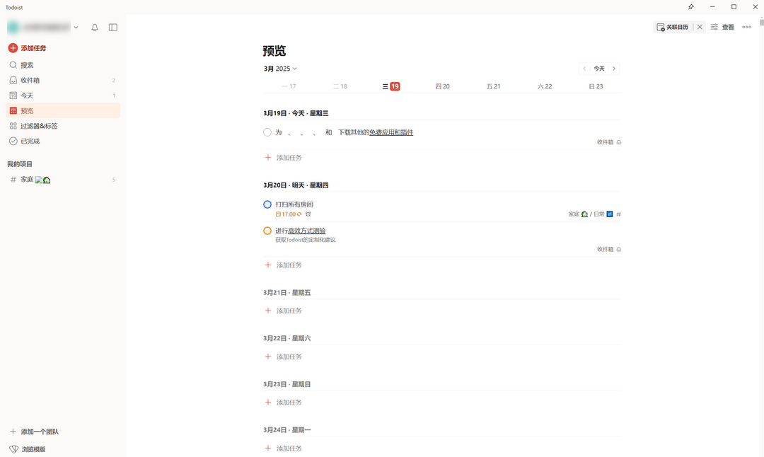The image size is (764, 457).
Task: Click the alarm reminder icon on 打扫所有房间
Action: pos(308,214)
